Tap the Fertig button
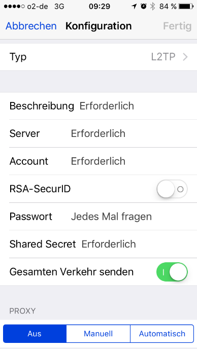197x349 pixels. [177, 26]
